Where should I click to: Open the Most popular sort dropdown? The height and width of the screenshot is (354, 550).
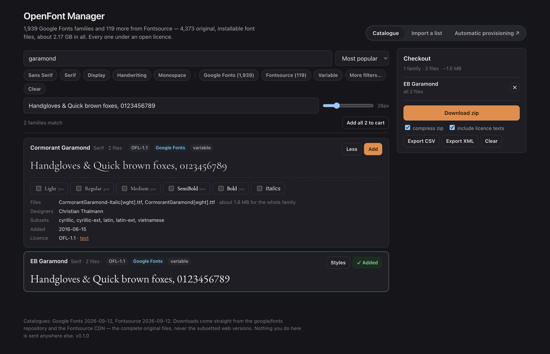pos(362,58)
